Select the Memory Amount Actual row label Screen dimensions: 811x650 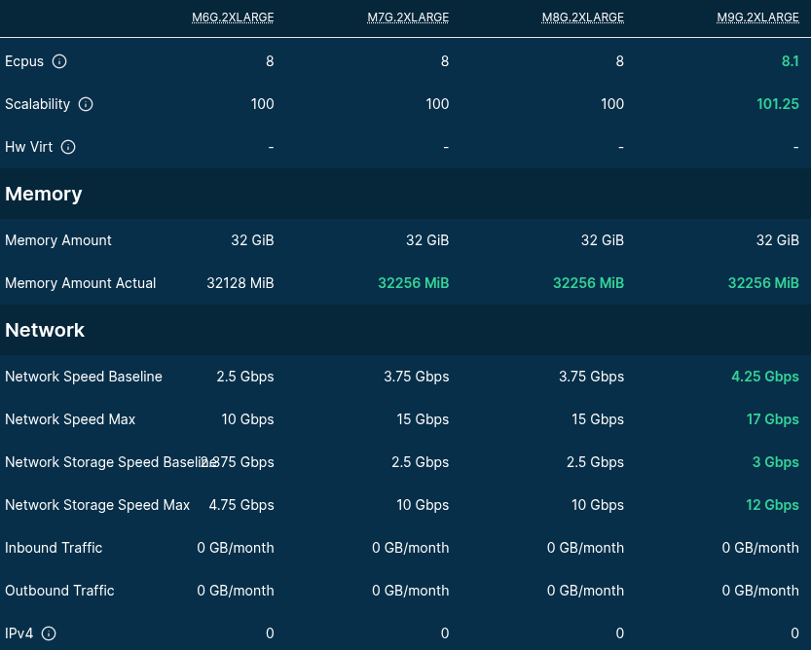[x=81, y=283]
